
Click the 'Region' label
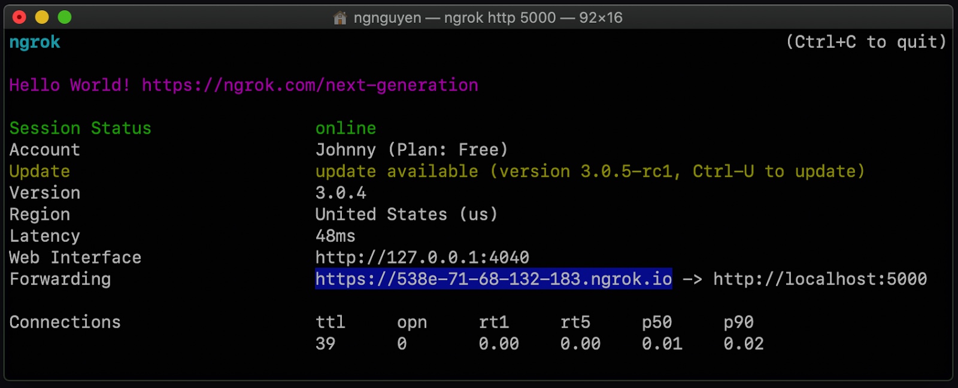[40, 214]
